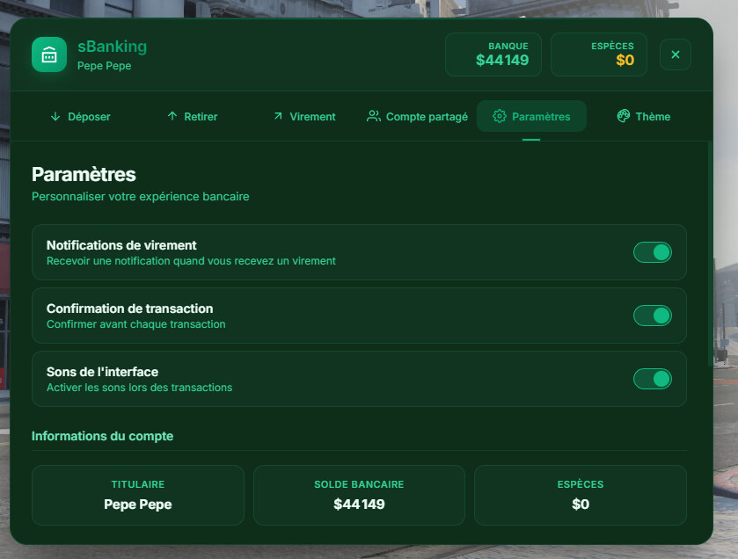738x559 pixels.
Task: Switch to the Retirer tab
Action: [192, 116]
